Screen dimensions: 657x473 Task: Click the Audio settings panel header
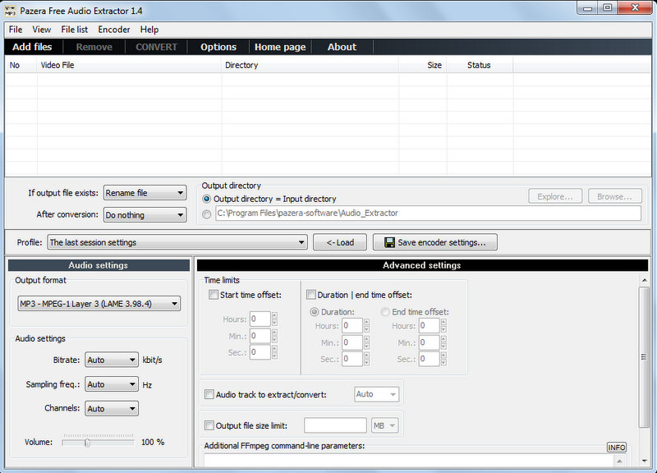[99, 265]
